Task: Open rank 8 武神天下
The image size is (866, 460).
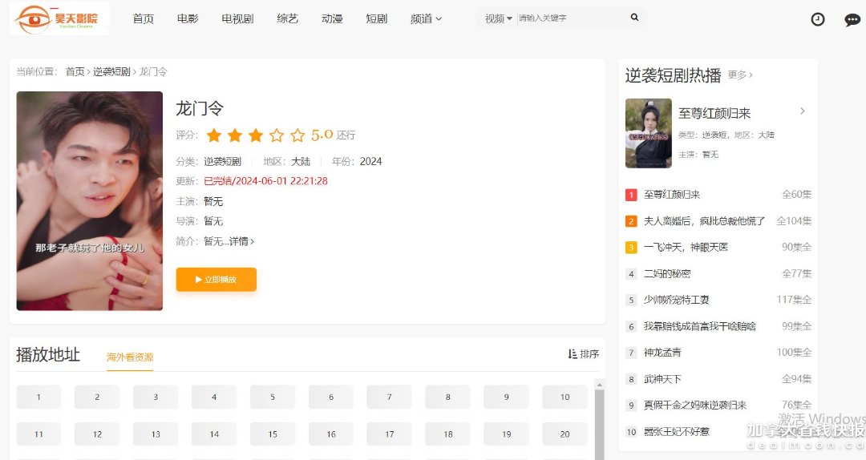Action: (x=718, y=379)
